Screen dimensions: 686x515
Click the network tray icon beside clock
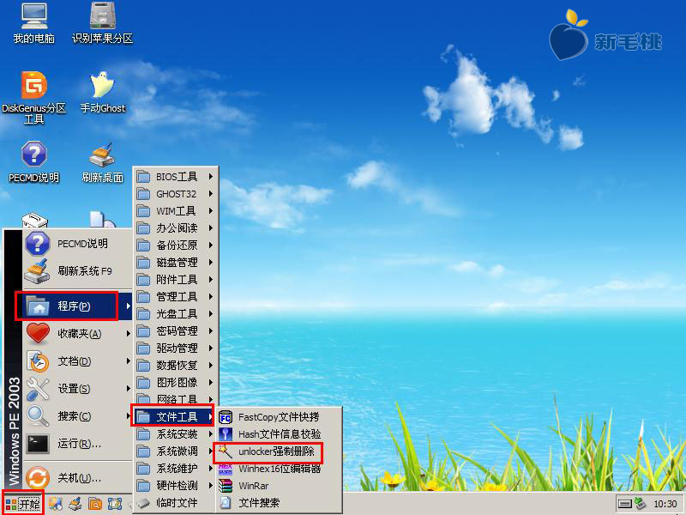[x=641, y=504]
